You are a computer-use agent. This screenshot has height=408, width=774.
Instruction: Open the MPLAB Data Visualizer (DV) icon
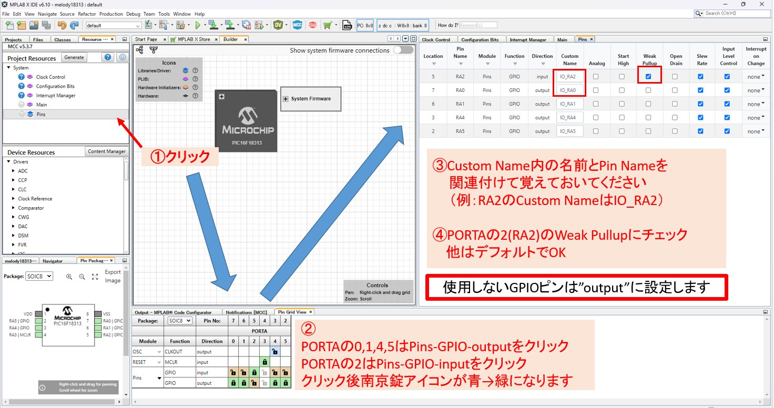click(278, 25)
